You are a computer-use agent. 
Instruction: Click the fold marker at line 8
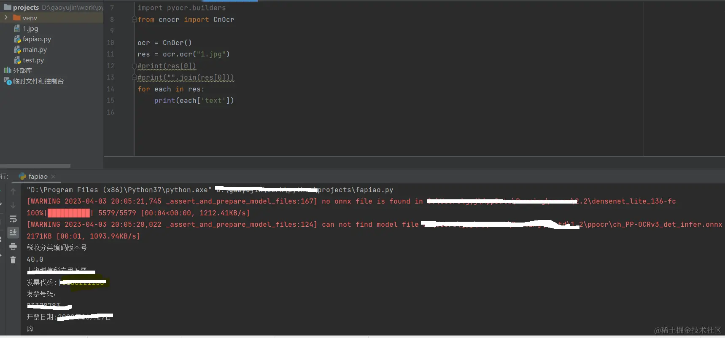coord(134,19)
